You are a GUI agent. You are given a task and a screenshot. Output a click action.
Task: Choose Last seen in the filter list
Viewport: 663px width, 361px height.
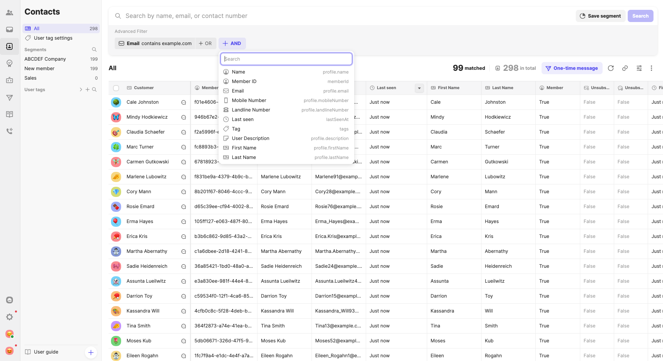pos(286,119)
